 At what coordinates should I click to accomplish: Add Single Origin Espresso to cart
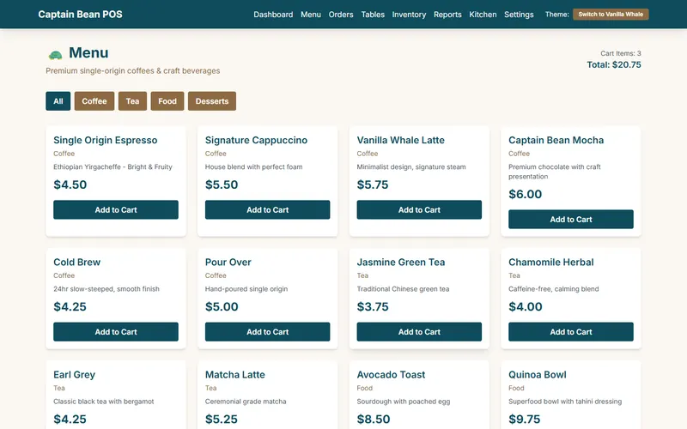click(116, 209)
